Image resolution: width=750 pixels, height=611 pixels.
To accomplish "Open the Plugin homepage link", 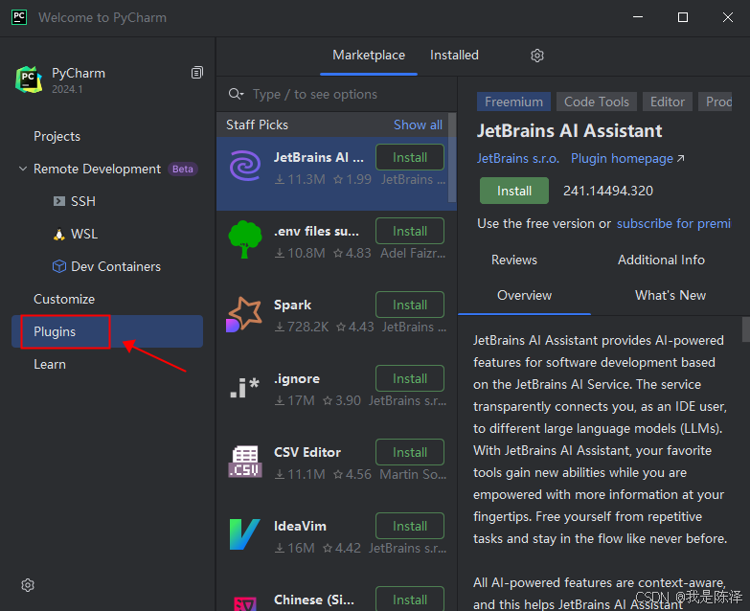I will click(627, 159).
